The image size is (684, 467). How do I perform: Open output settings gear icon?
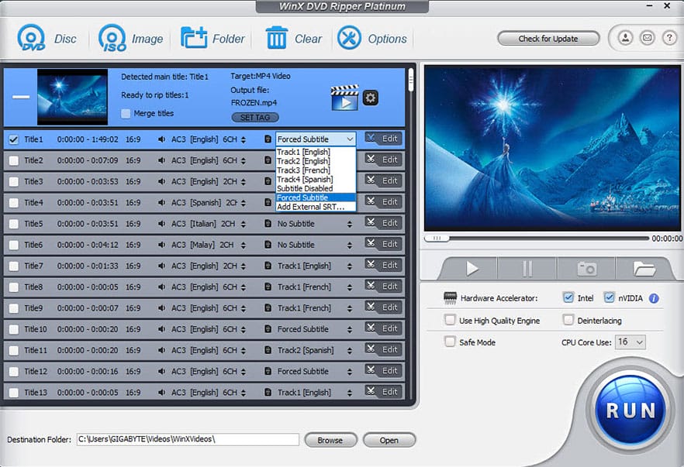[x=371, y=98]
